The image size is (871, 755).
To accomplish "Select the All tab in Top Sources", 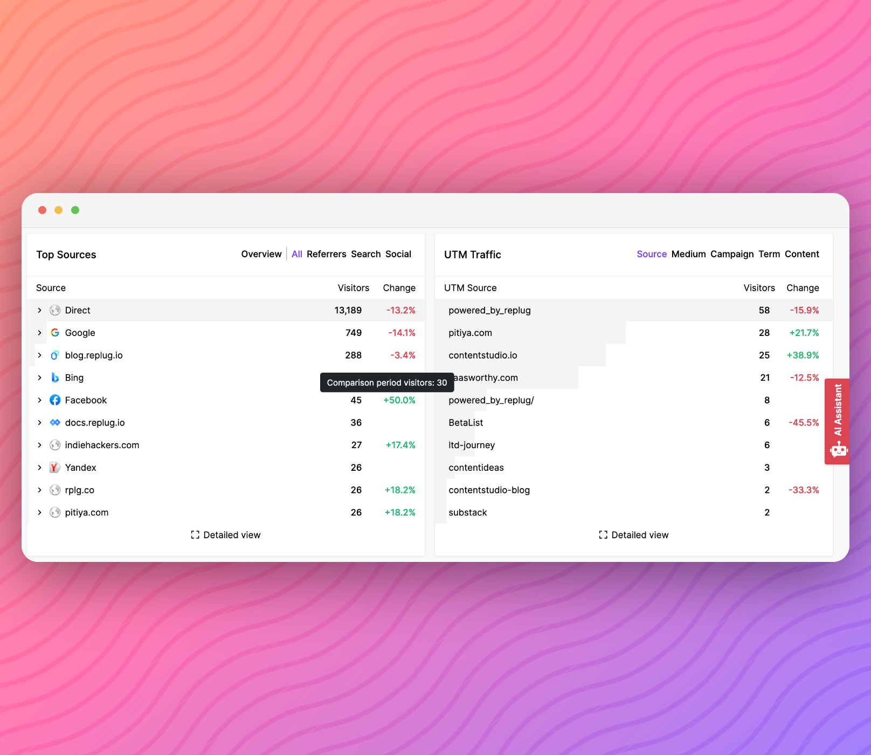I will [297, 254].
